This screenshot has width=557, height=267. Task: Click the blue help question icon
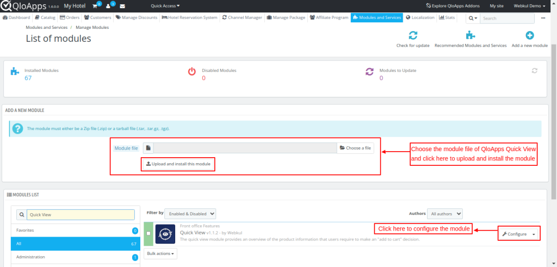tap(17, 128)
